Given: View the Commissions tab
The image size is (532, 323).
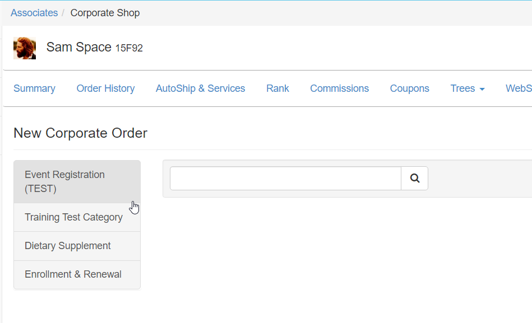Looking at the screenshot, I should (x=339, y=88).
